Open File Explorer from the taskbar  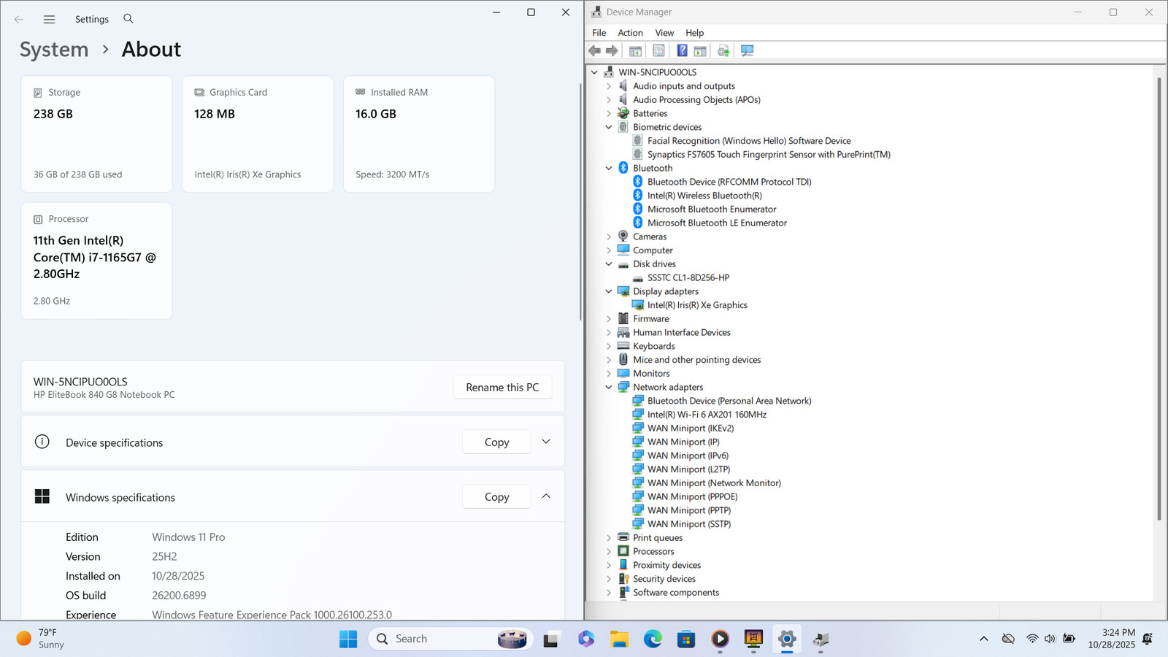point(619,639)
